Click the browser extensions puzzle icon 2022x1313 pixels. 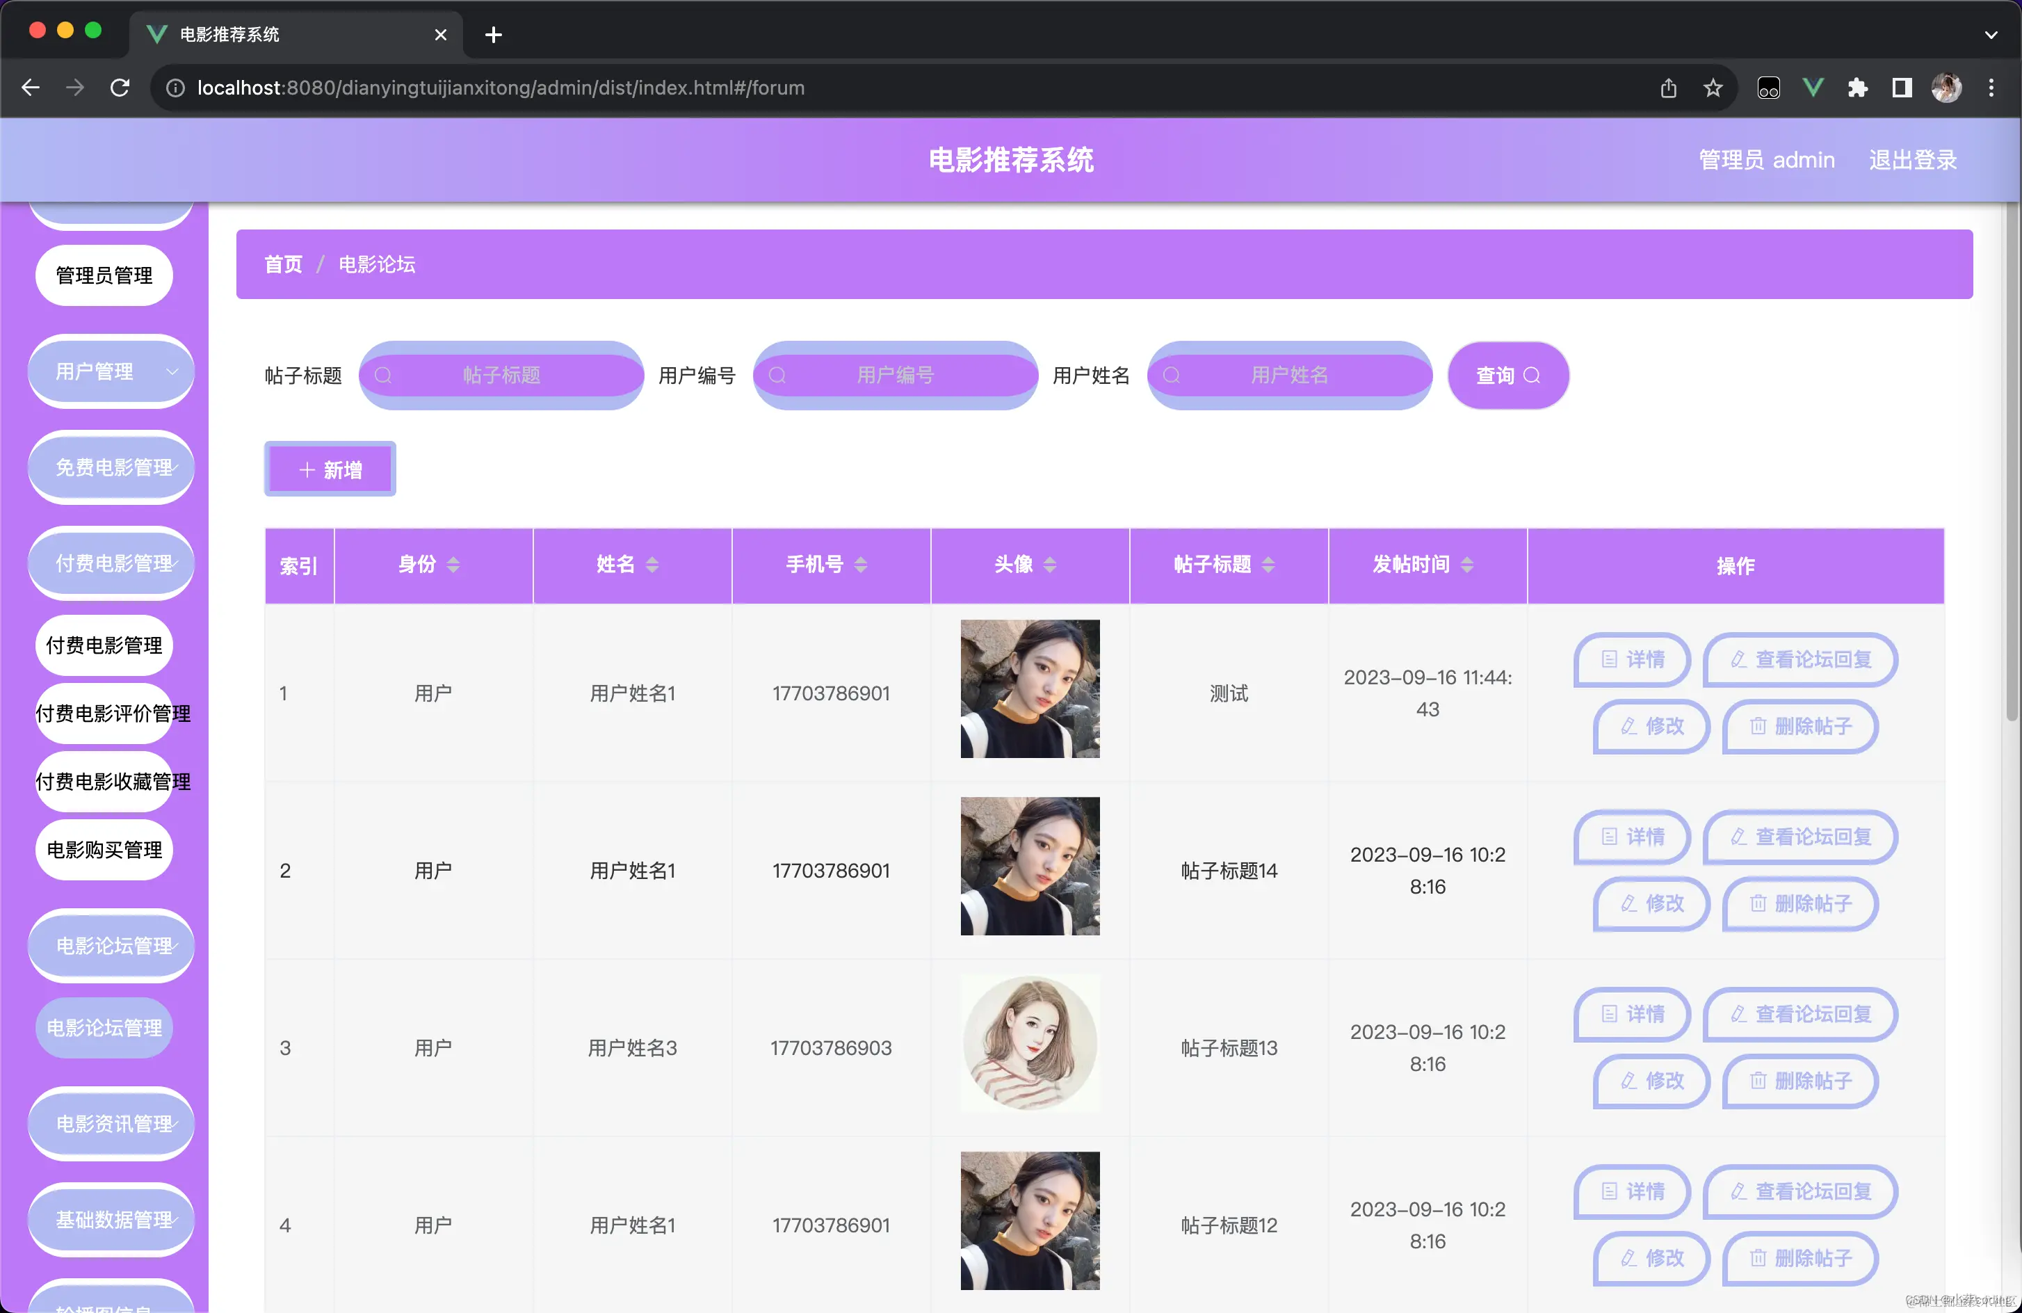click(x=1859, y=88)
